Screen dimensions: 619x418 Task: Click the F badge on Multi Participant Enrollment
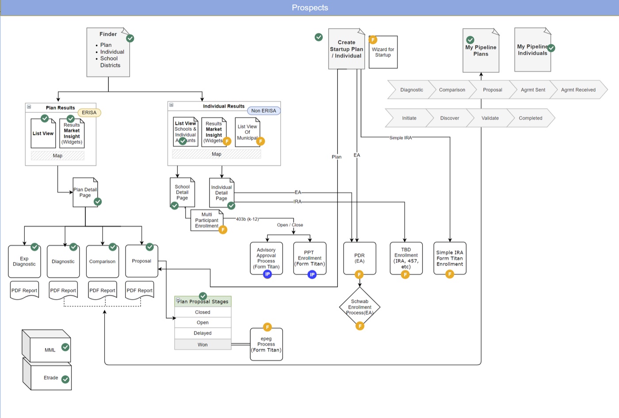[223, 230]
